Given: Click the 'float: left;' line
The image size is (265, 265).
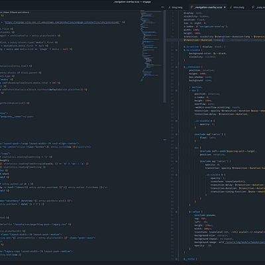Looking at the screenshot, I should 207,138.
